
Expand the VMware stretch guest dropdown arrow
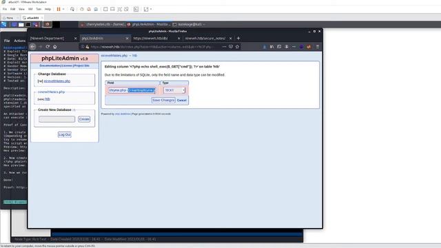click(151, 9)
